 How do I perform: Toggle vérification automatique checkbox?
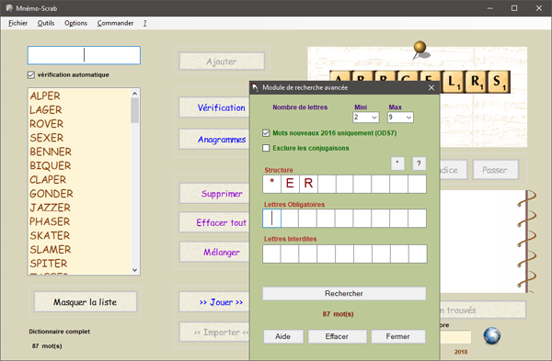31,75
